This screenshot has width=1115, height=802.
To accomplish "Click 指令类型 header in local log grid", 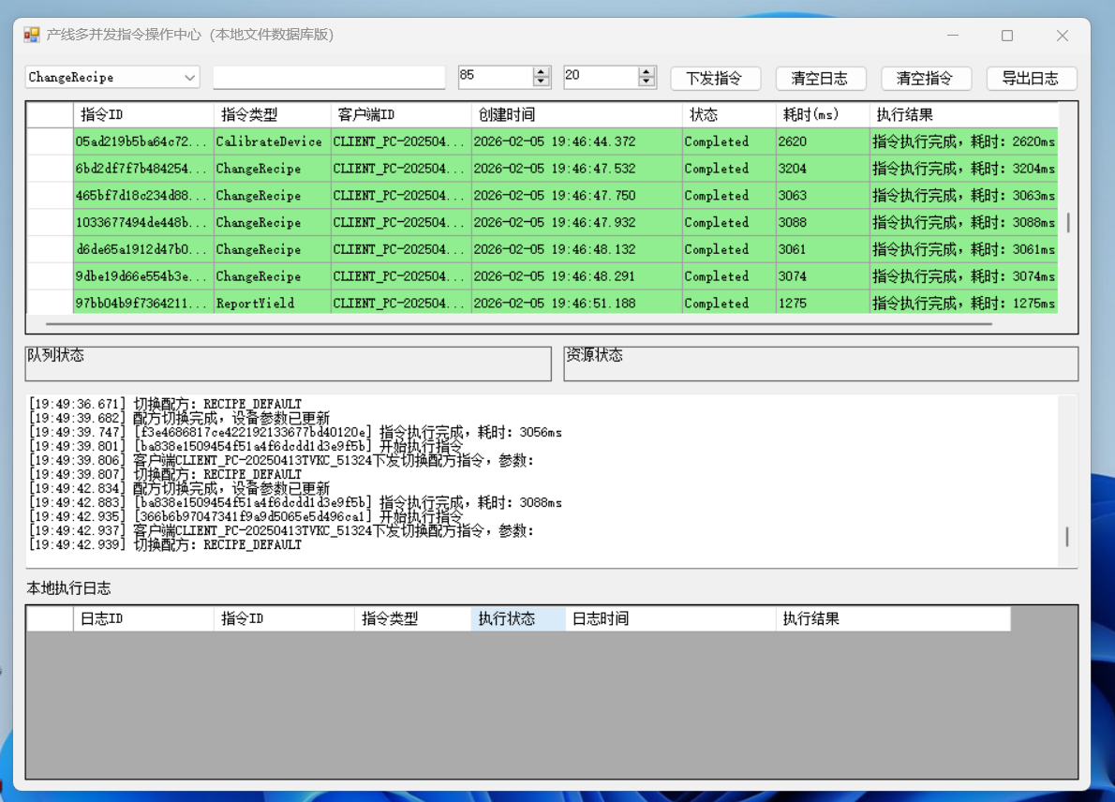I will 412,618.
